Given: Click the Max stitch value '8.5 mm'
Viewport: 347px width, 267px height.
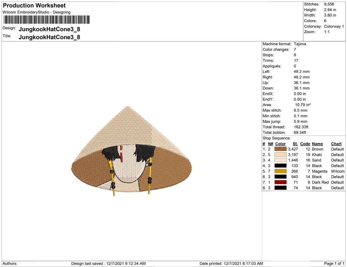Looking at the screenshot, I should (x=300, y=110).
